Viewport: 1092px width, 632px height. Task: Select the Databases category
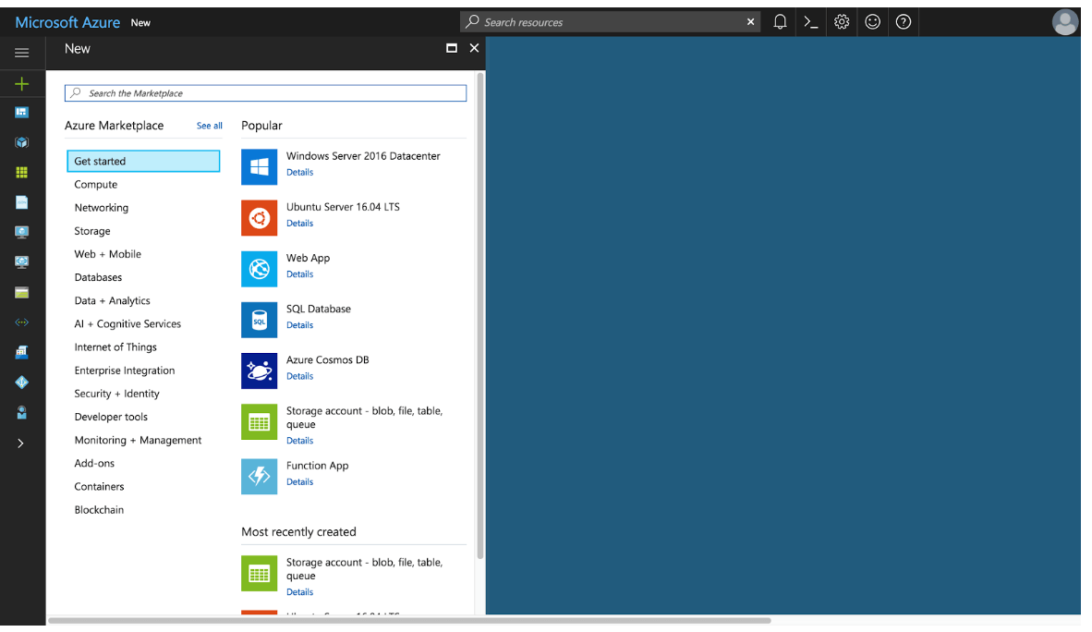pos(98,277)
